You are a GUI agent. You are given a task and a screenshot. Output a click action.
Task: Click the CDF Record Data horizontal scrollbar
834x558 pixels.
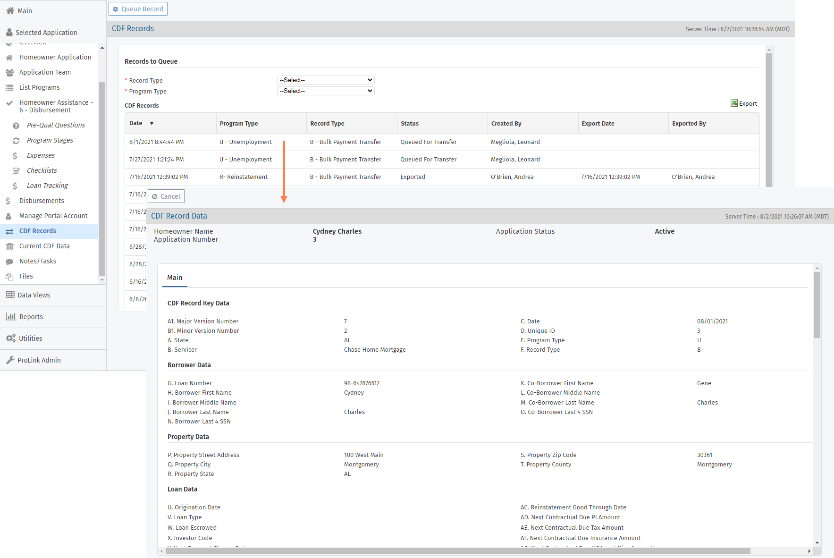(x=458, y=551)
